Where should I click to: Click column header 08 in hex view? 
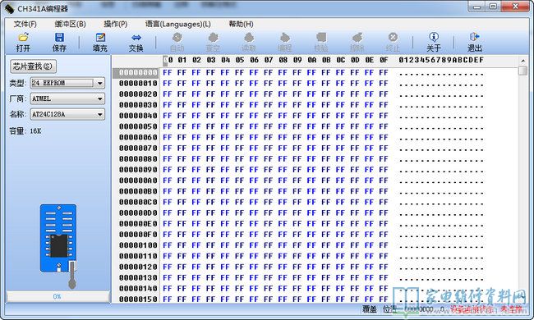click(x=283, y=60)
